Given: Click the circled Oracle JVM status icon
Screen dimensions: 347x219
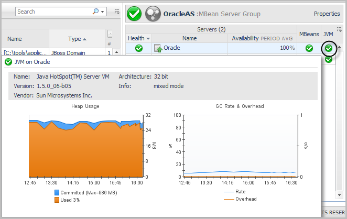Looking at the screenshot, I should coord(329,48).
